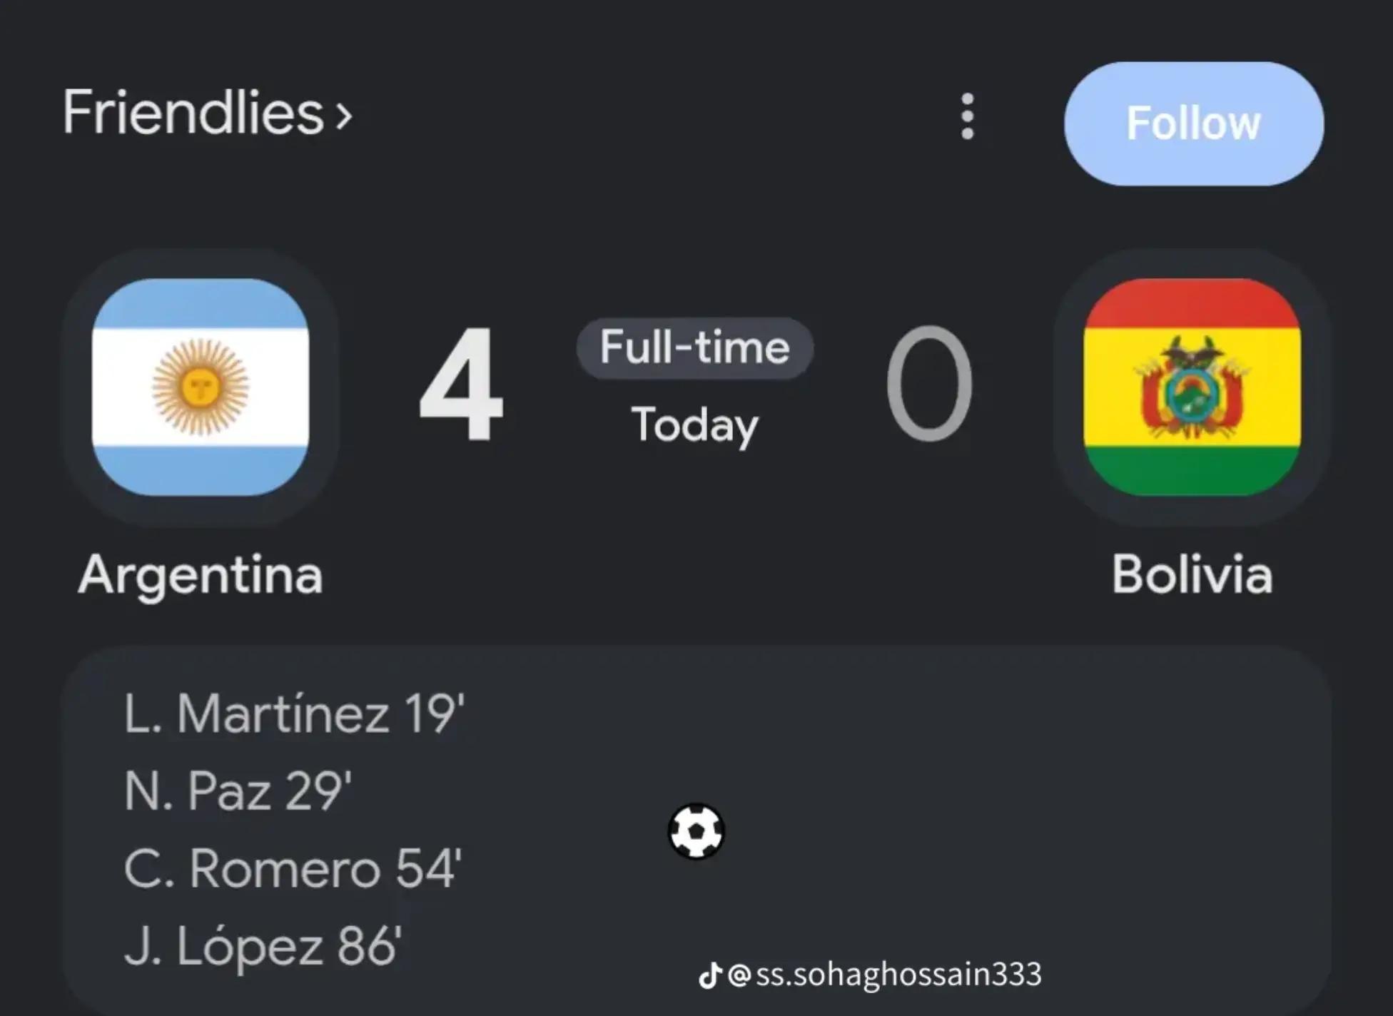Open the three-dot more options menu
Image resolution: width=1393 pixels, height=1016 pixels.
[967, 116]
